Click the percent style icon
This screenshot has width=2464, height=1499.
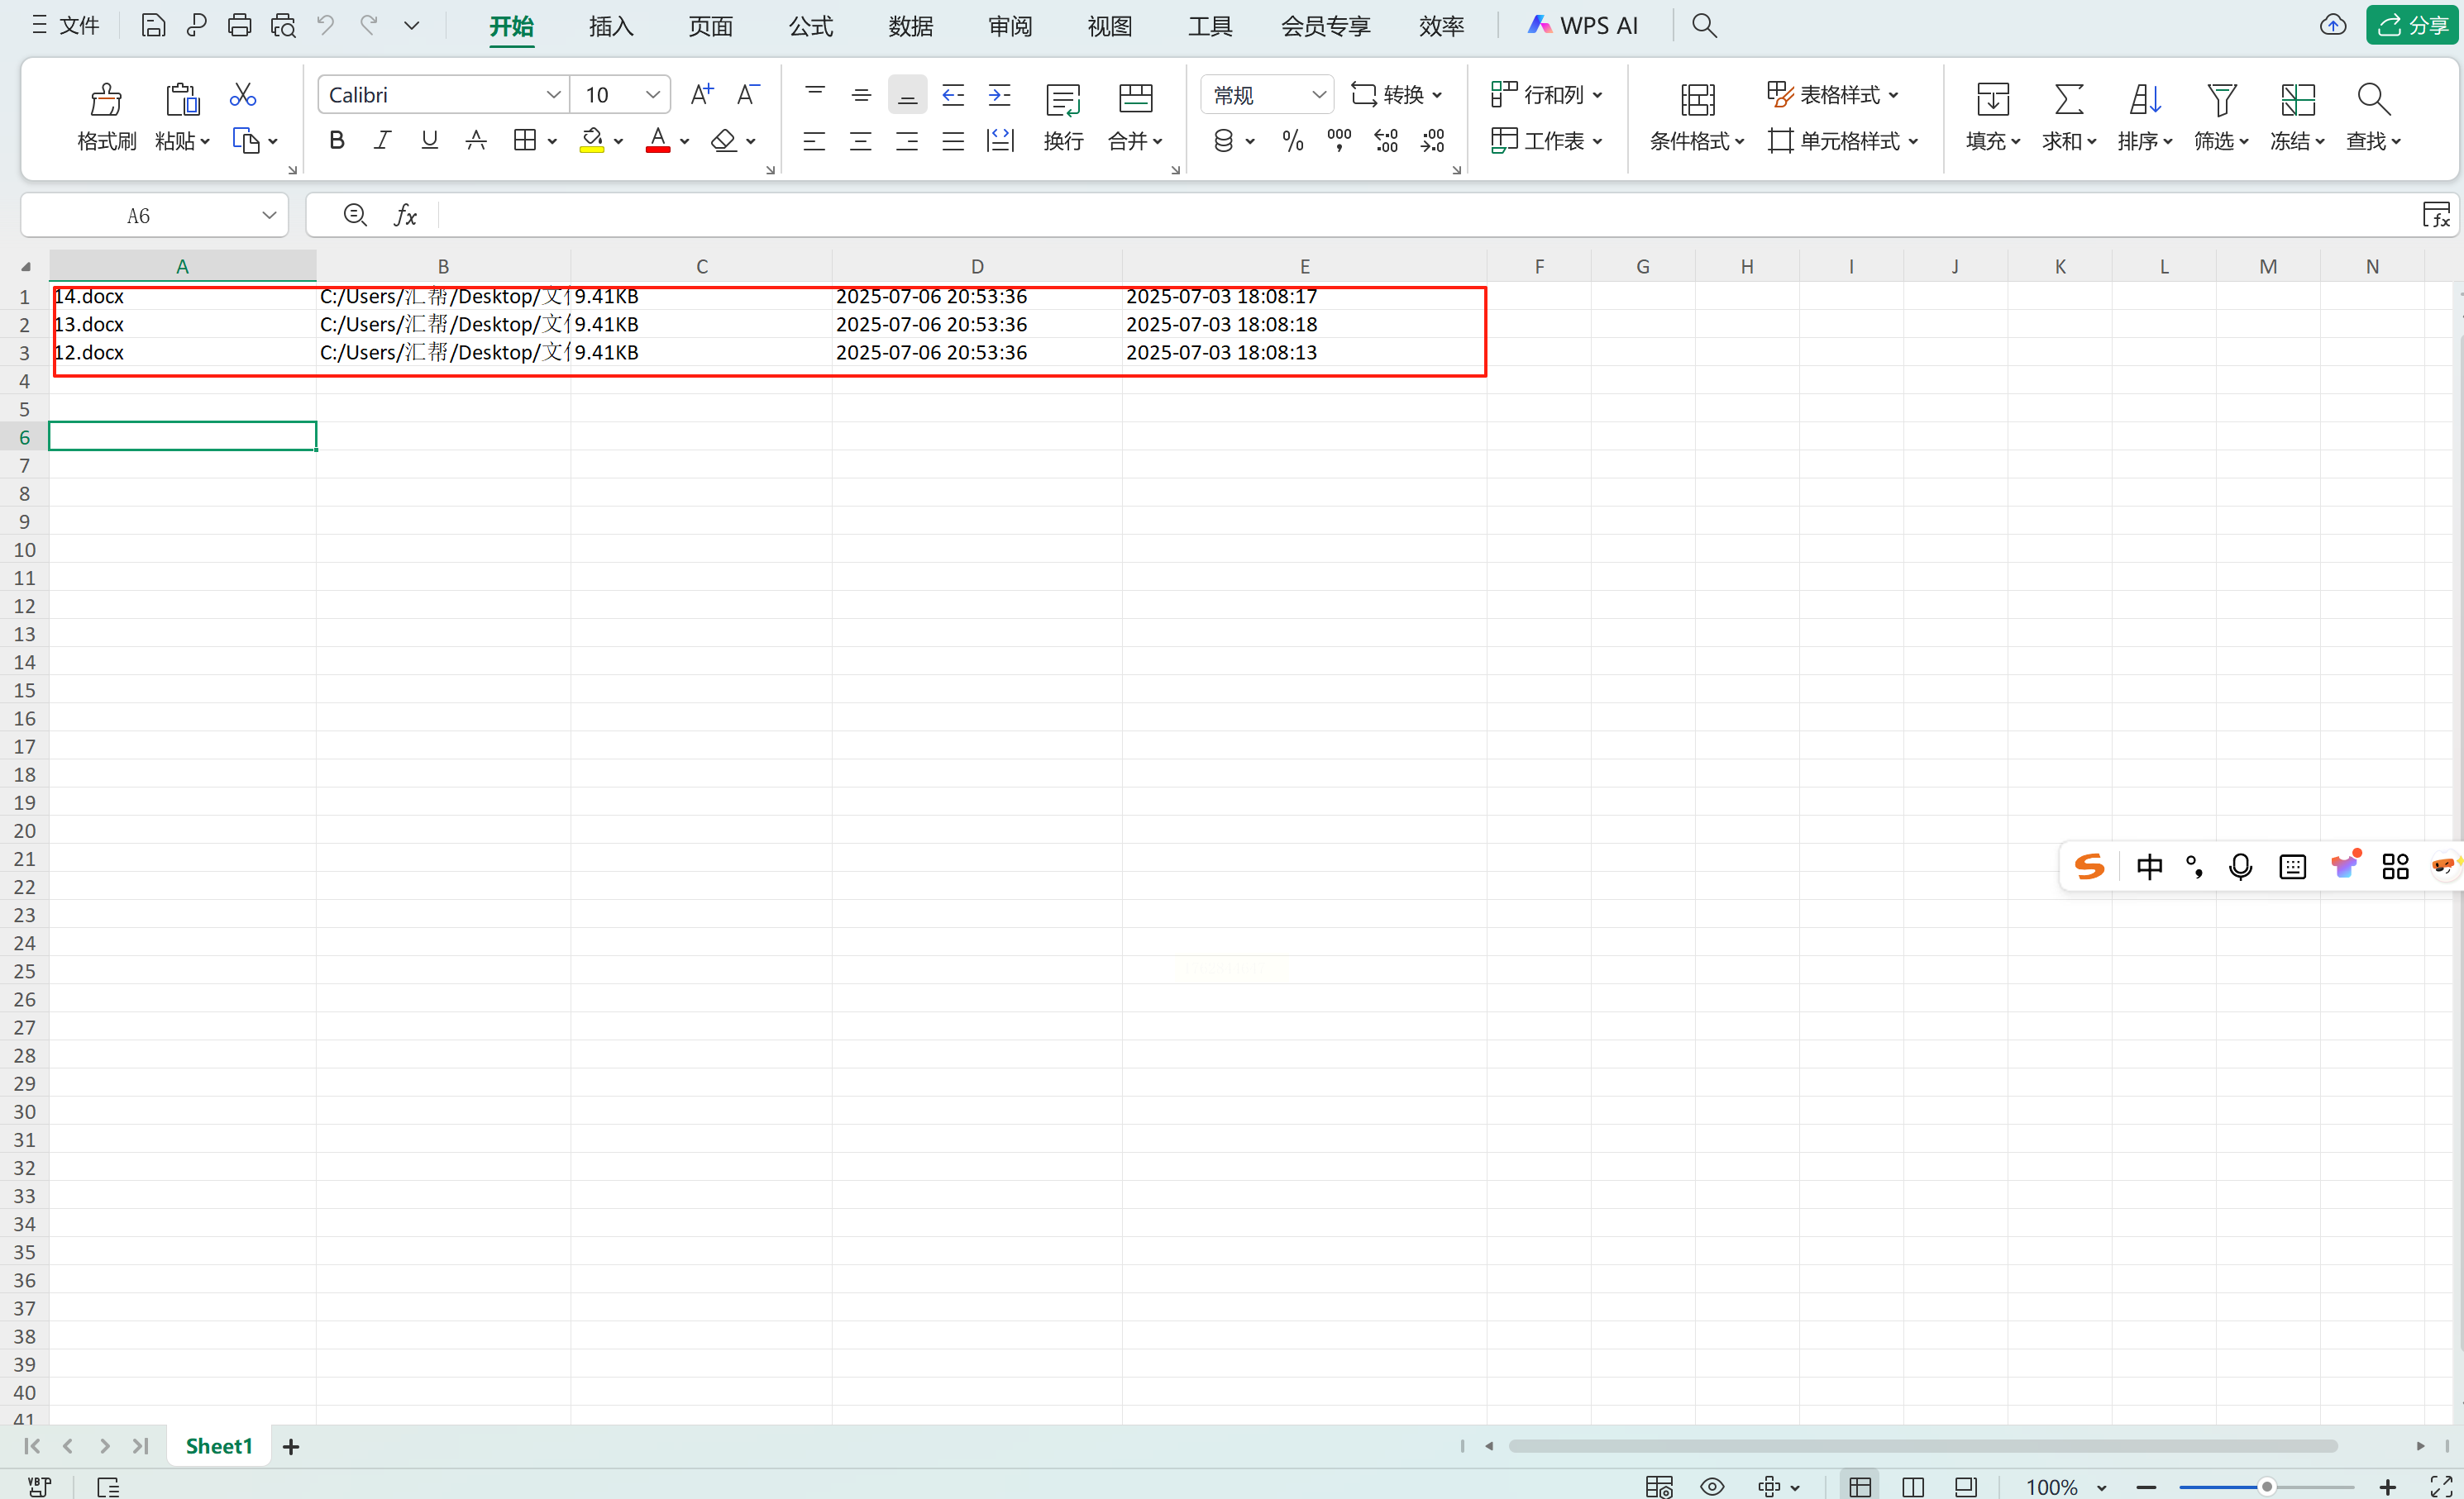1292,141
